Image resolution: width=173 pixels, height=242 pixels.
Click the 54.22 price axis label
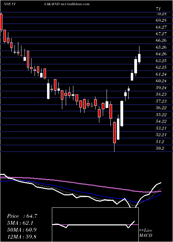click(x=161, y=121)
